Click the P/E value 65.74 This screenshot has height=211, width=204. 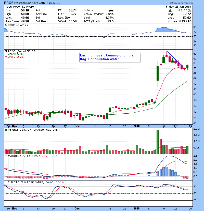73,10
